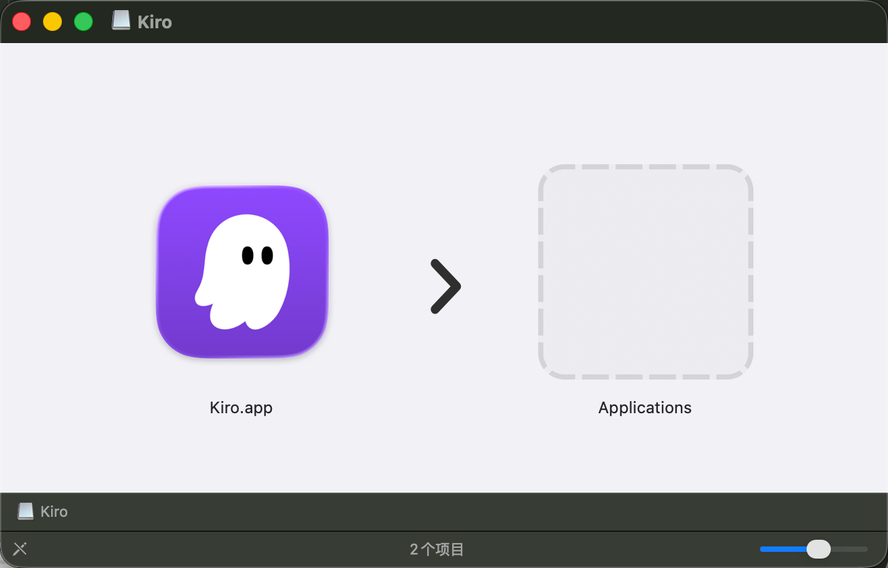Click the 2个项目 status text

coord(437,550)
